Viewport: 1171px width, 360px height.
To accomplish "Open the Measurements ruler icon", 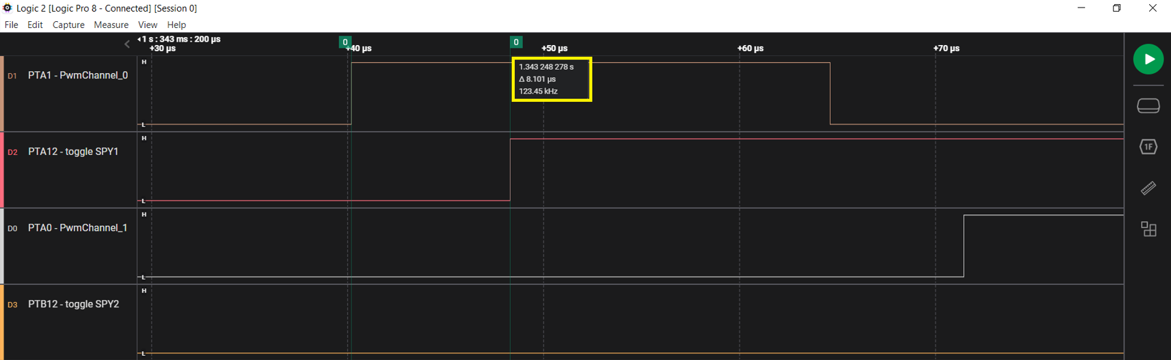I will pos(1148,188).
